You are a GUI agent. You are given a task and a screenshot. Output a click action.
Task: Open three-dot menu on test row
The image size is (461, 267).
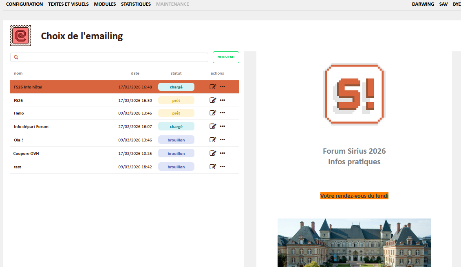(x=223, y=167)
